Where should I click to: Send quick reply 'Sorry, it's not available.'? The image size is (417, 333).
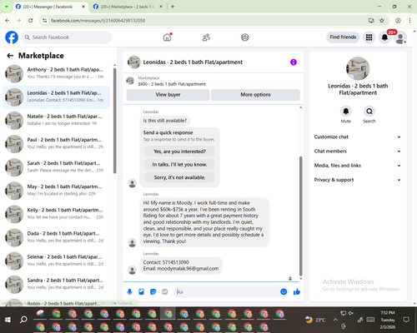[179, 177]
